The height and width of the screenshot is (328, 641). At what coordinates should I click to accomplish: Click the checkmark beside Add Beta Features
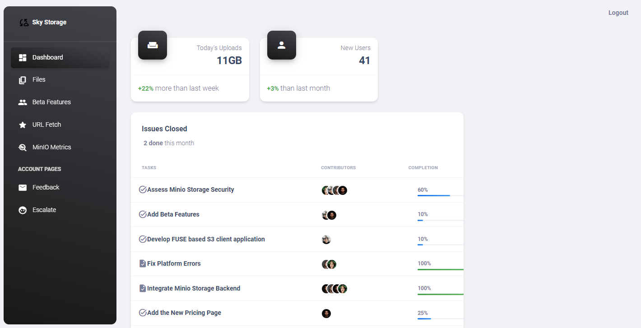pos(143,214)
